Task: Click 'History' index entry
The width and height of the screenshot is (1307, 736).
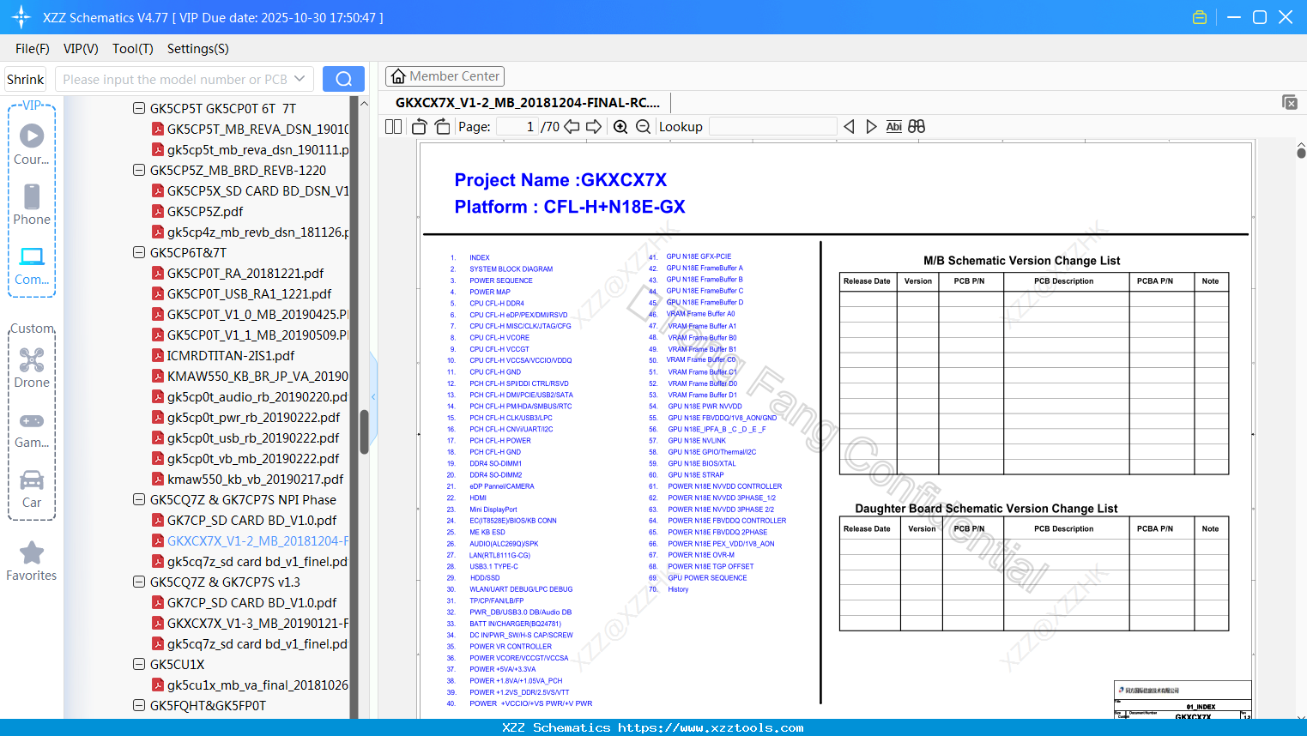Action: pyautogui.click(x=678, y=589)
